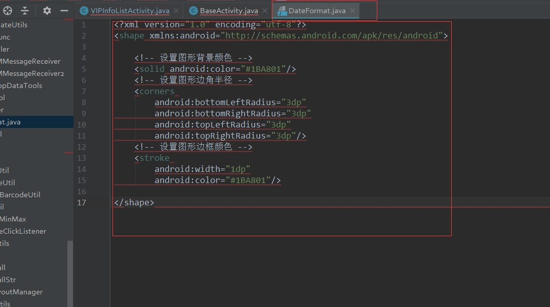Switch to BaseActivity.java tab
Image resolution: width=550 pixels, height=307 pixels.
pos(229,11)
